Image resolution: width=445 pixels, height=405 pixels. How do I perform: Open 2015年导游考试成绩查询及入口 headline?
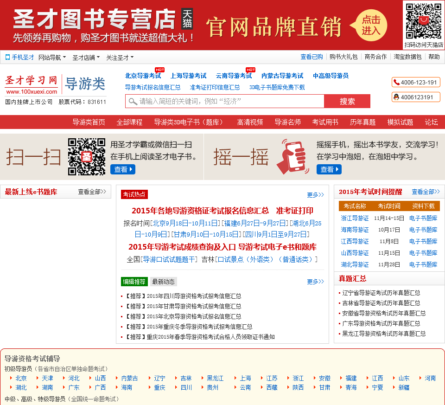(182, 247)
